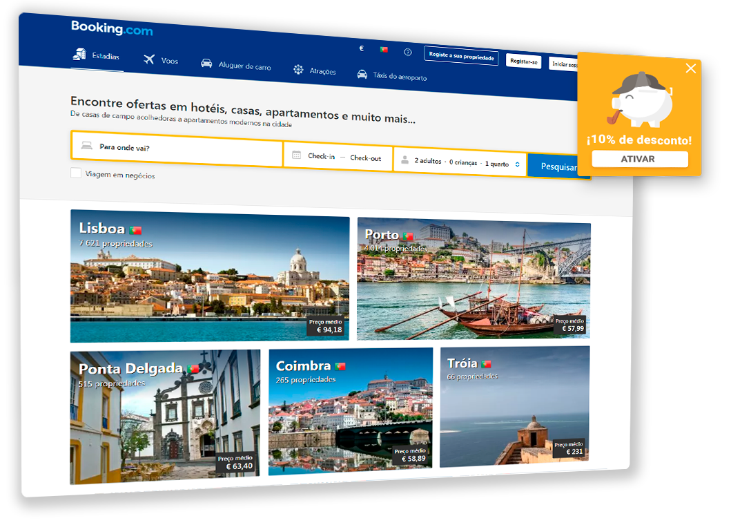Click the Atrações gear icon

[298, 69]
